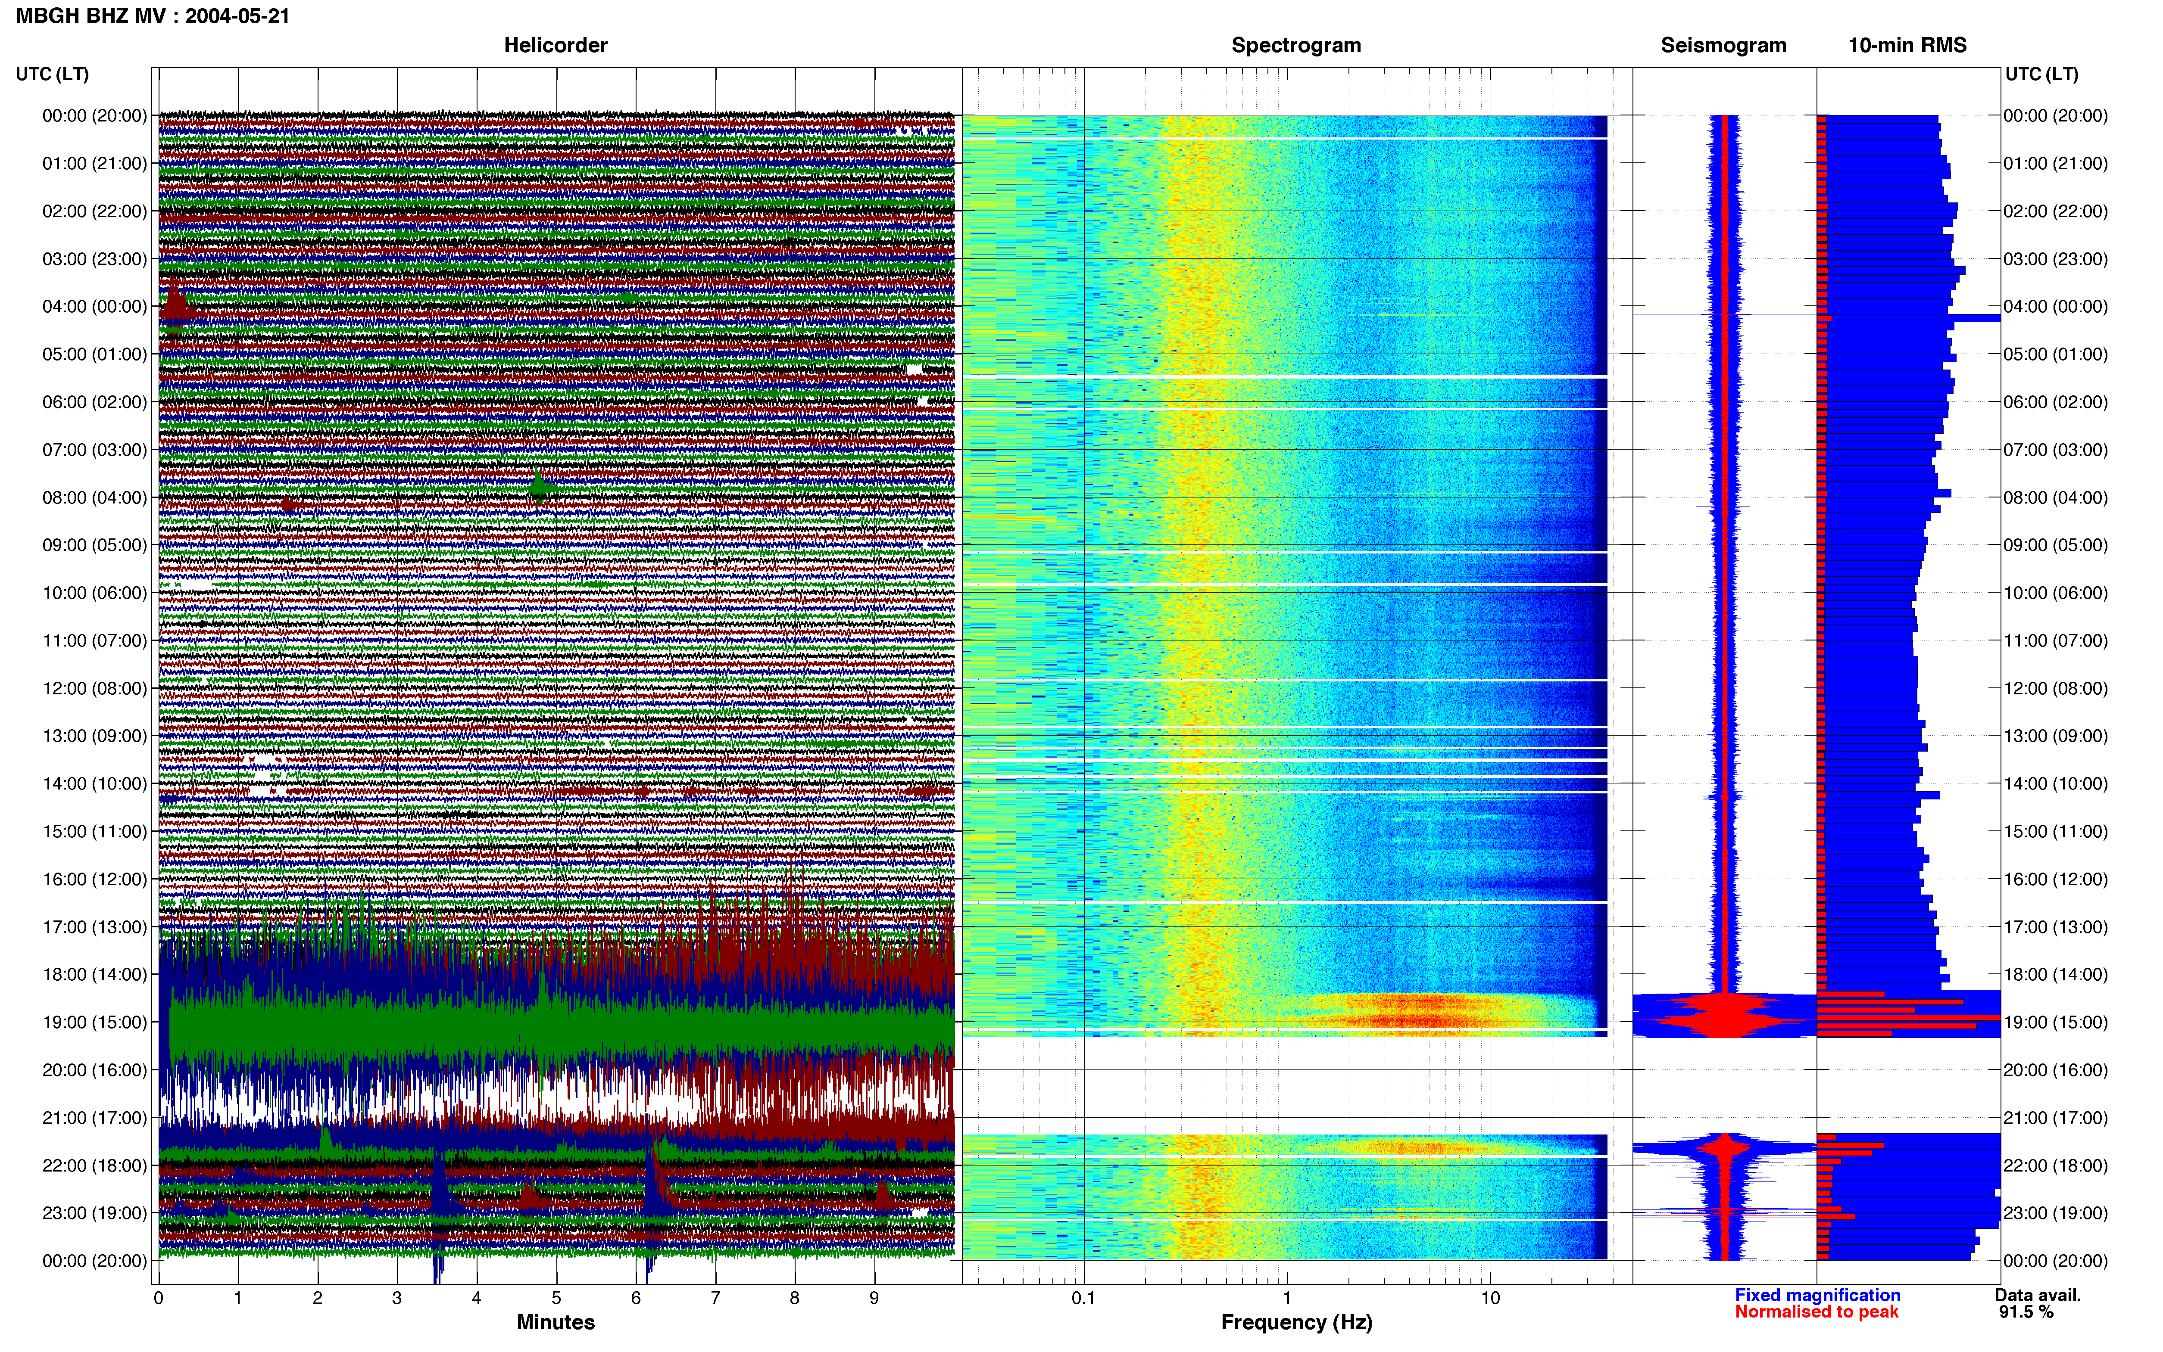Click the 10-min RMS panel heading
This screenshot has width=2163, height=1352.
pos(1907,46)
